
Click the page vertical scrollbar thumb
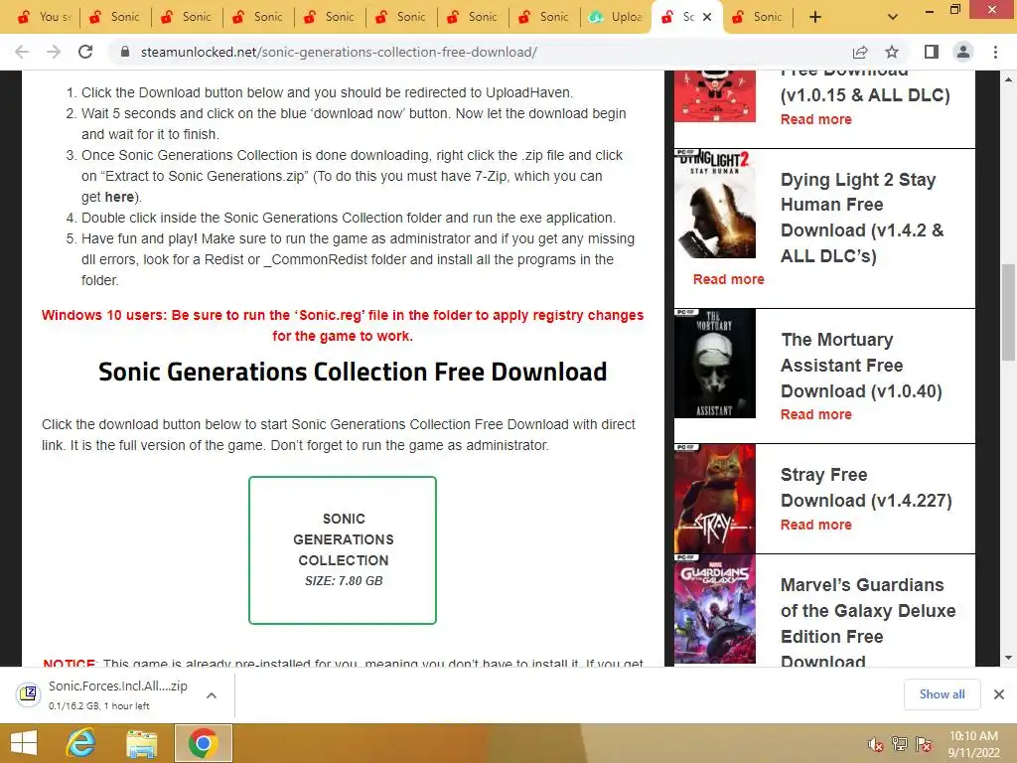coord(1008,311)
